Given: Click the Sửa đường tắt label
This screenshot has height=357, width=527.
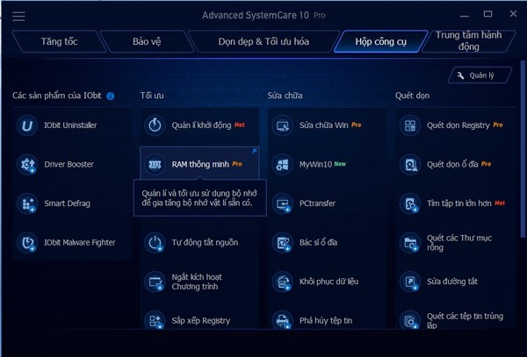Looking at the screenshot, I should click(x=452, y=282).
